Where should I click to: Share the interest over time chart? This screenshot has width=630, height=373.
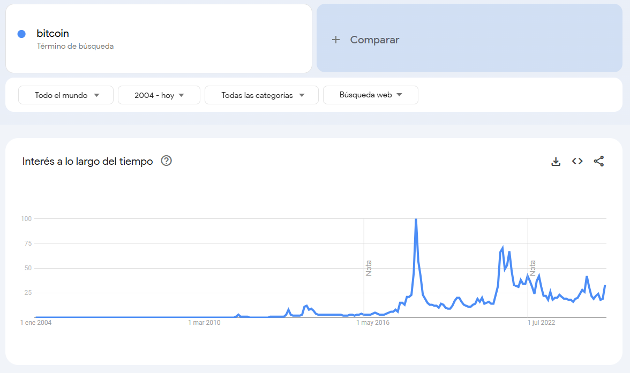pos(599,161)
